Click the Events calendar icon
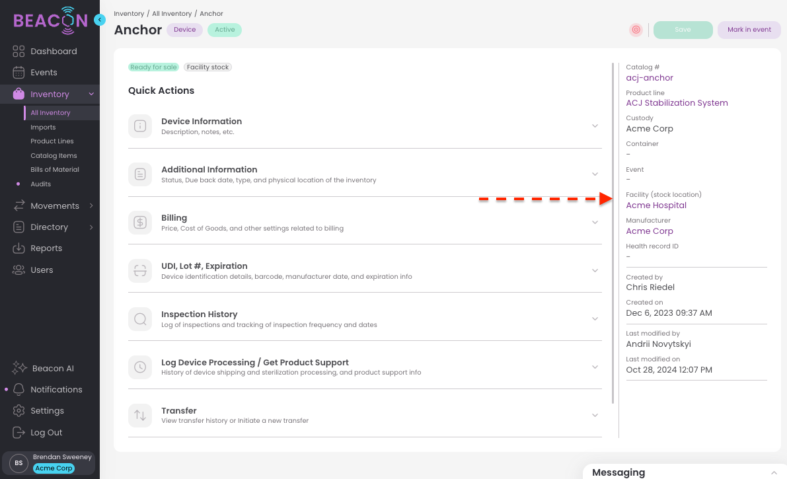The width and height of the screenshot is (787, 479). click(x=19, y=72)
